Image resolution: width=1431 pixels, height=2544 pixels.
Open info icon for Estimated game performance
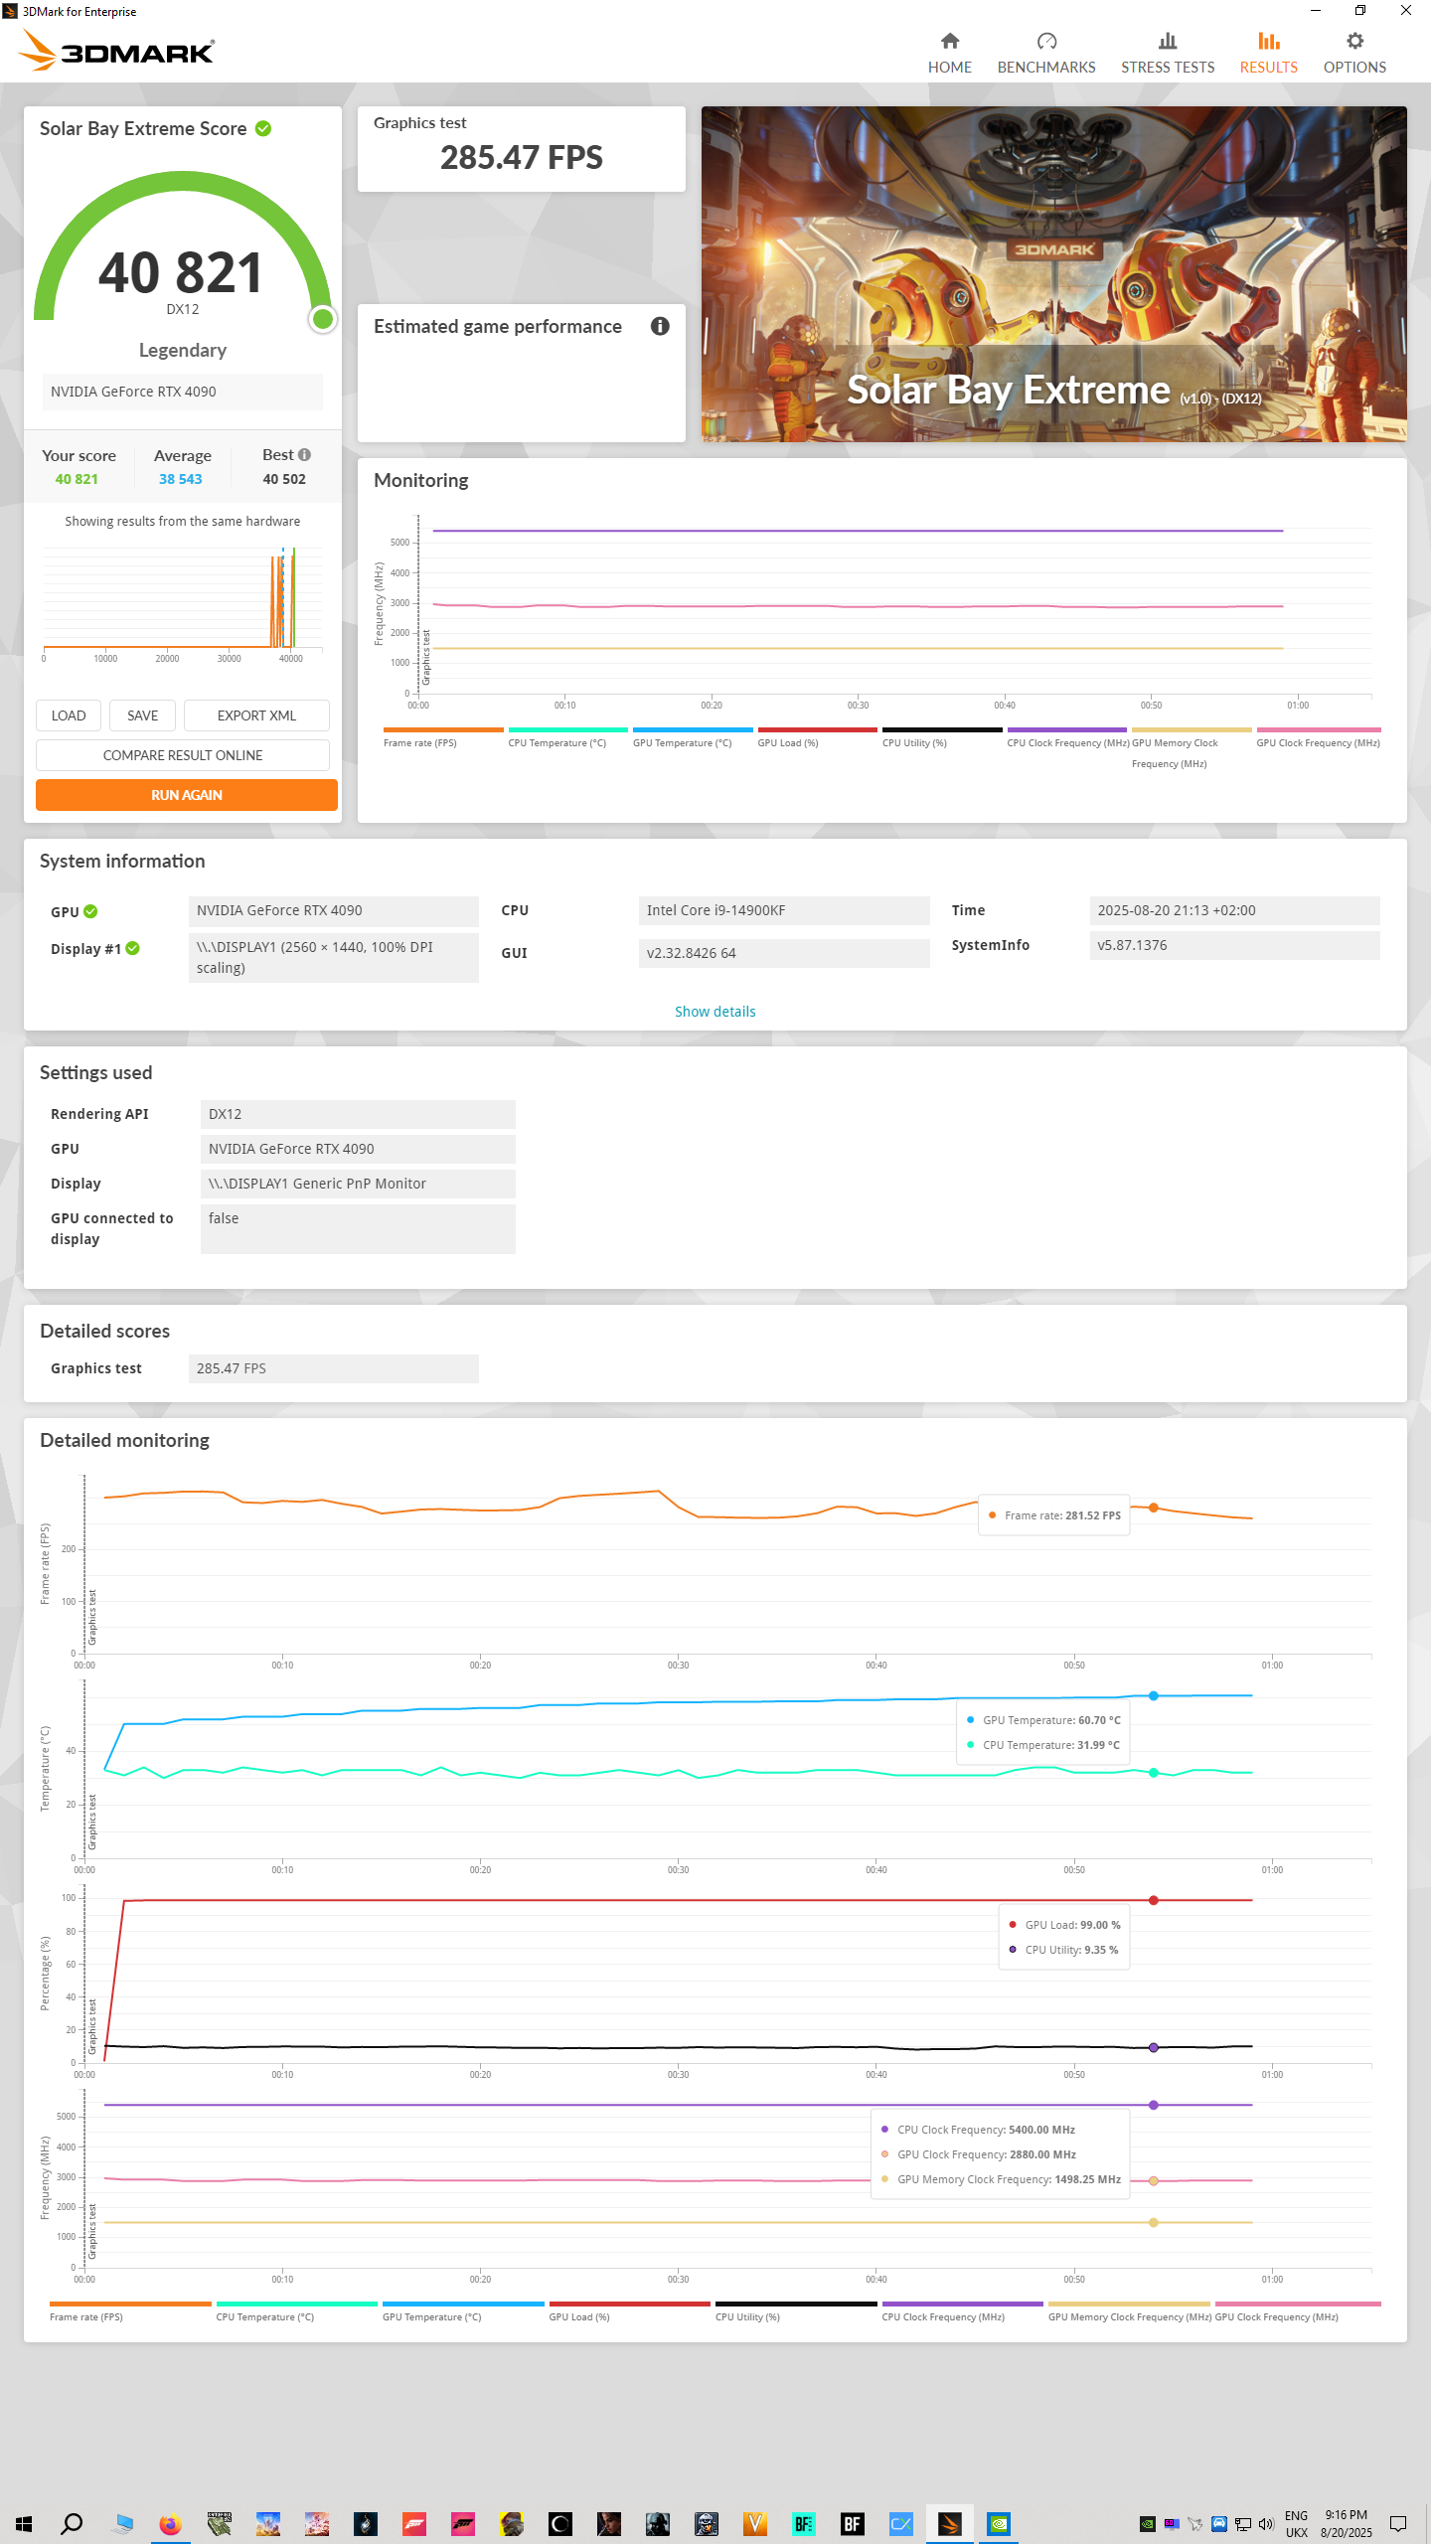point(660,326)
